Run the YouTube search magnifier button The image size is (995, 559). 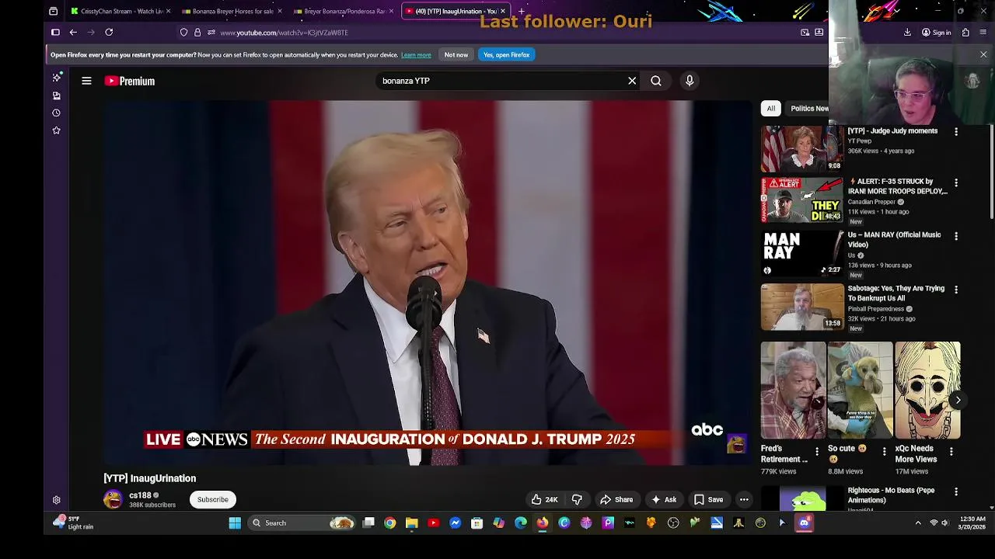pos(656,81)
